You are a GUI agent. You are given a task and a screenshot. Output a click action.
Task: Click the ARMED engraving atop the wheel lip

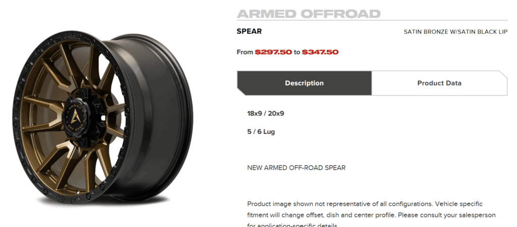[x=72, y=36]
